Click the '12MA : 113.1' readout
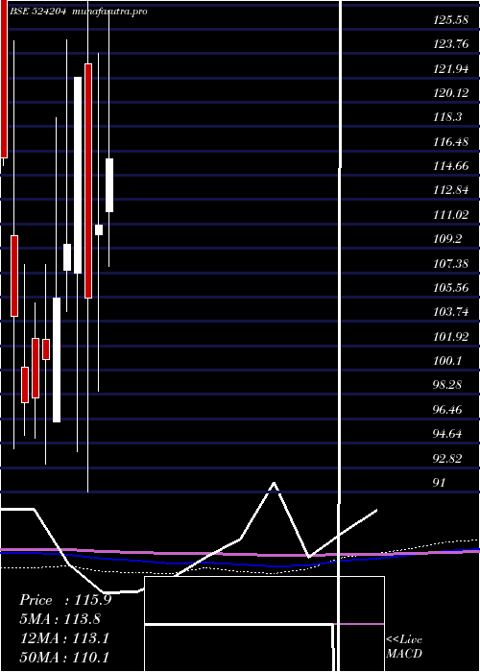 (x=64, y=638)
